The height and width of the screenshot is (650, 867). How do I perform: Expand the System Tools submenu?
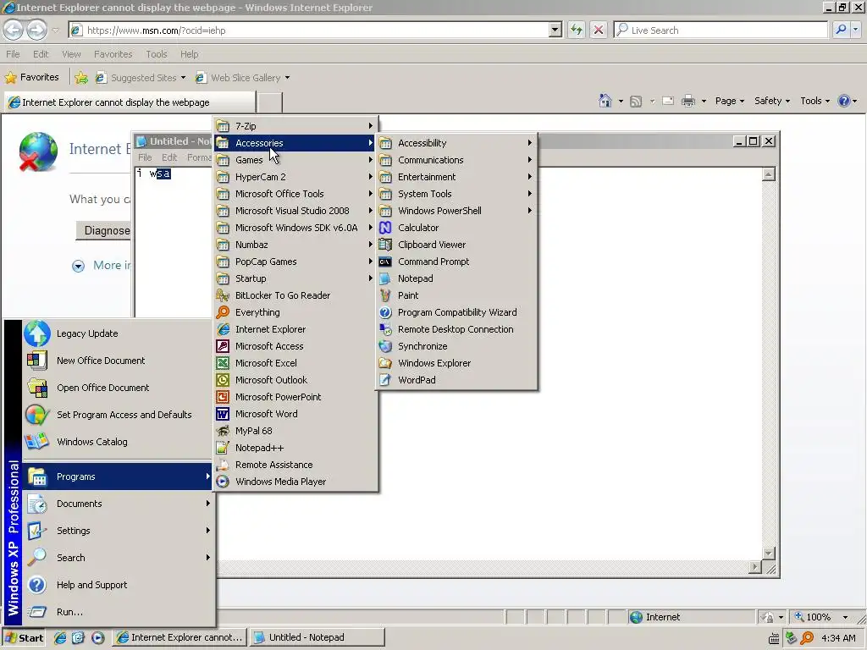pos(456,194)
